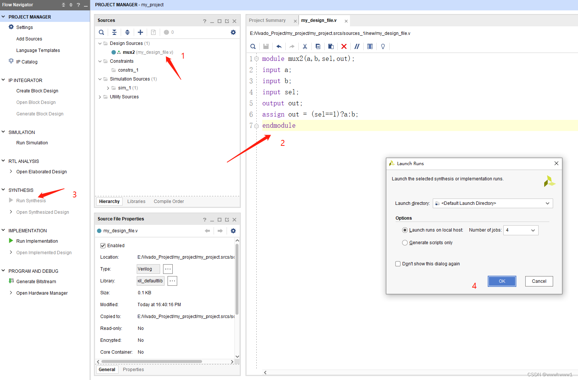Switch to Project Summary tab

(x=267, y=20)
